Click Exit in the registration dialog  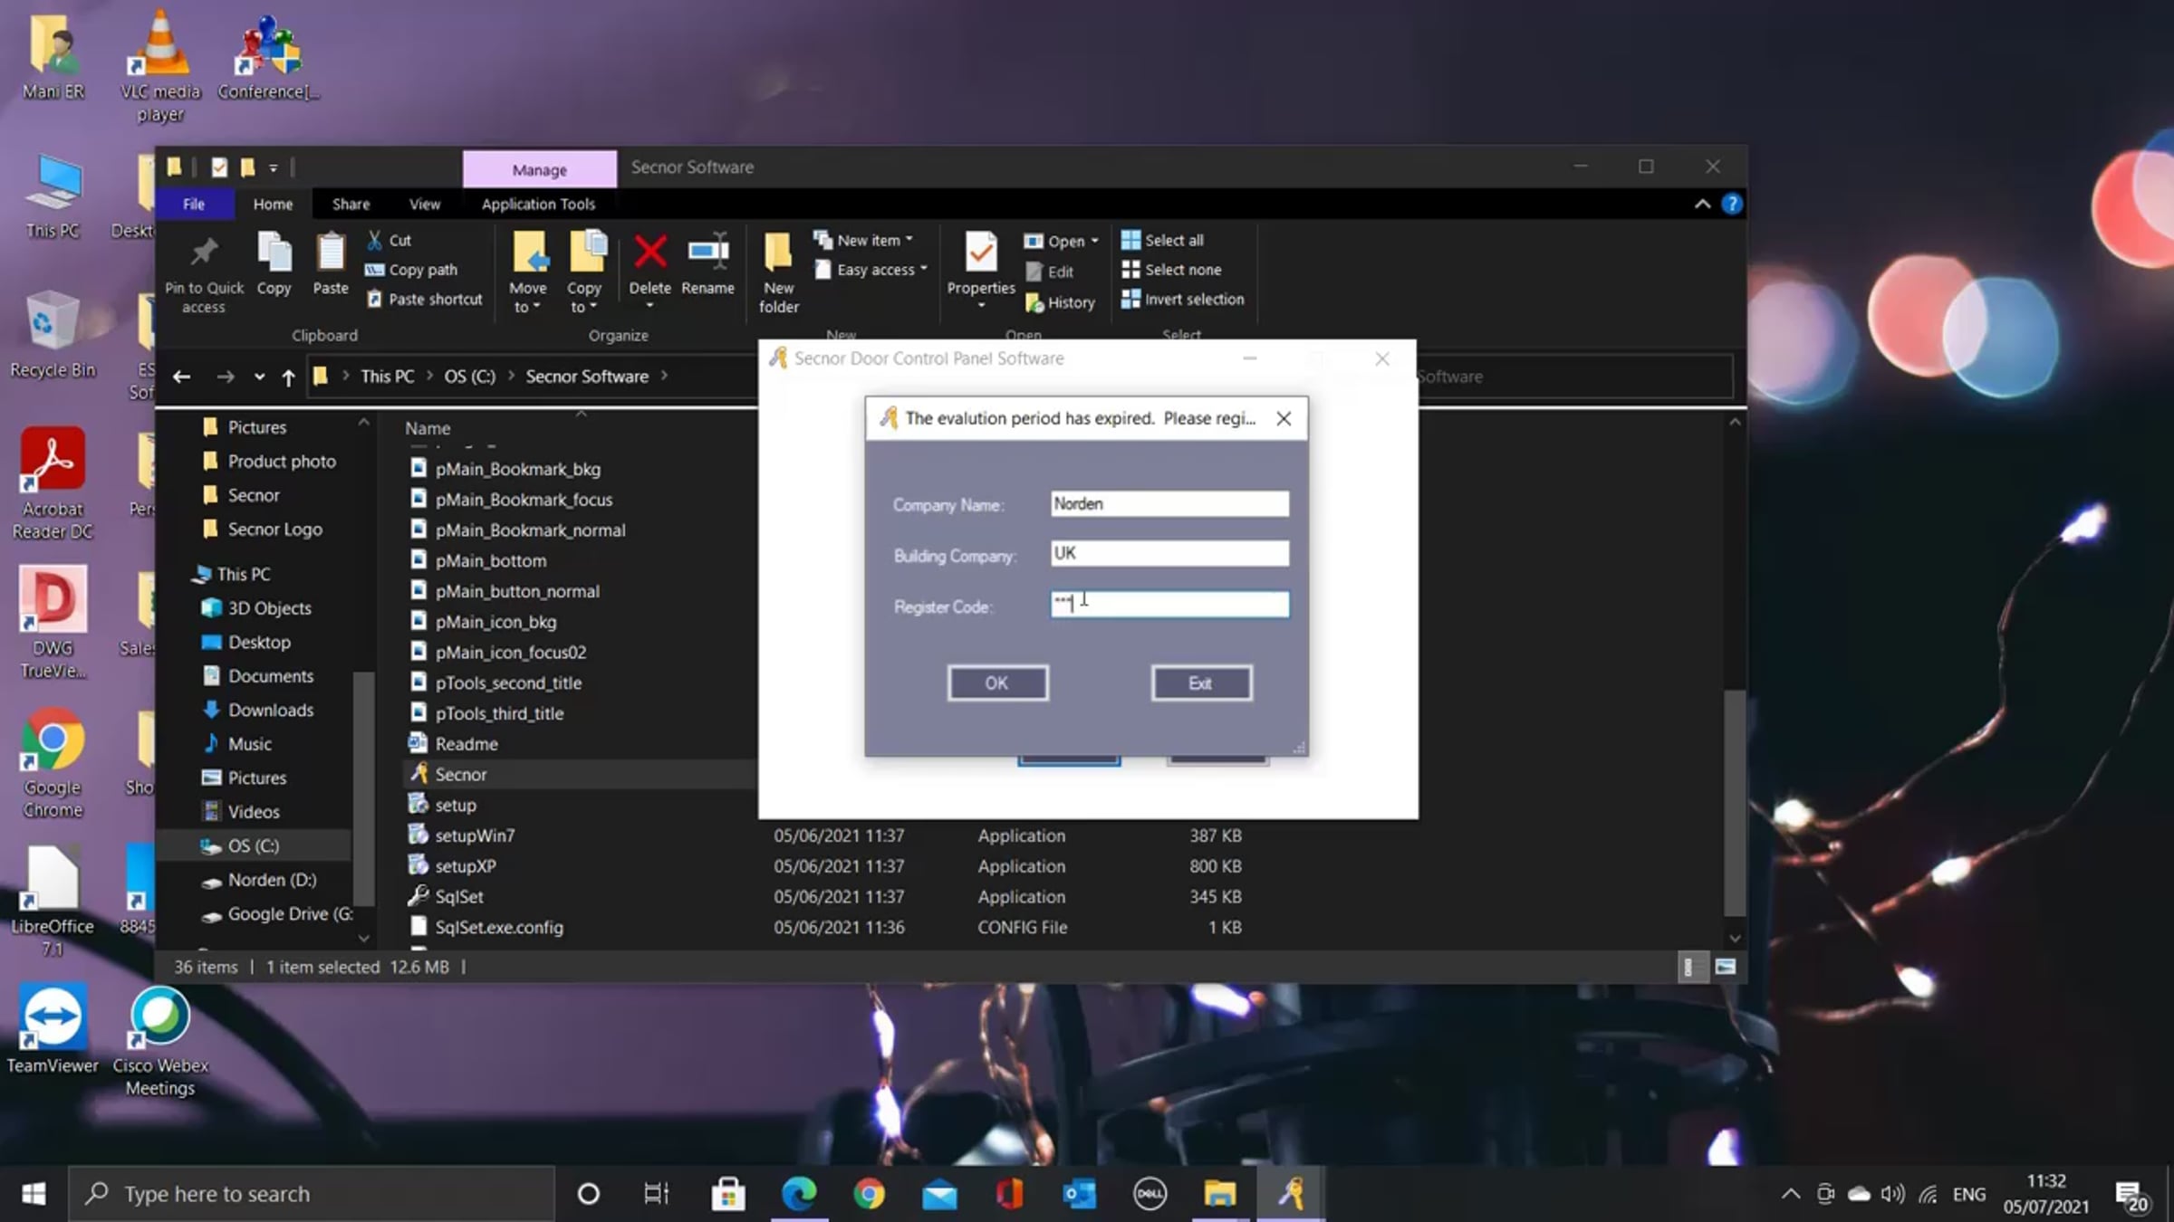pyautogui.click(x=1201, y=683)
